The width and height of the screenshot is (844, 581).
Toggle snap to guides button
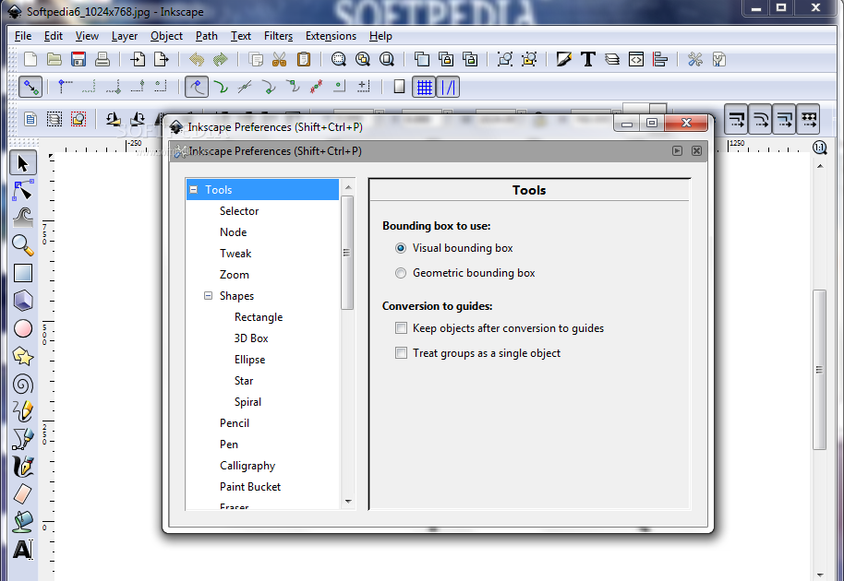pyautogui.click(x=448, y=87)
